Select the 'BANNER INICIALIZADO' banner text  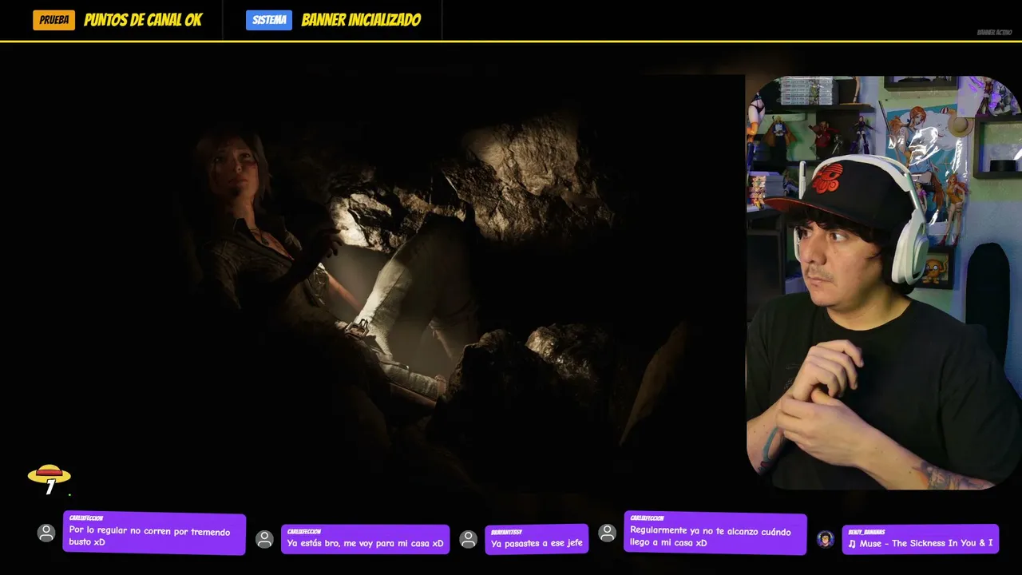click(361, 20)
